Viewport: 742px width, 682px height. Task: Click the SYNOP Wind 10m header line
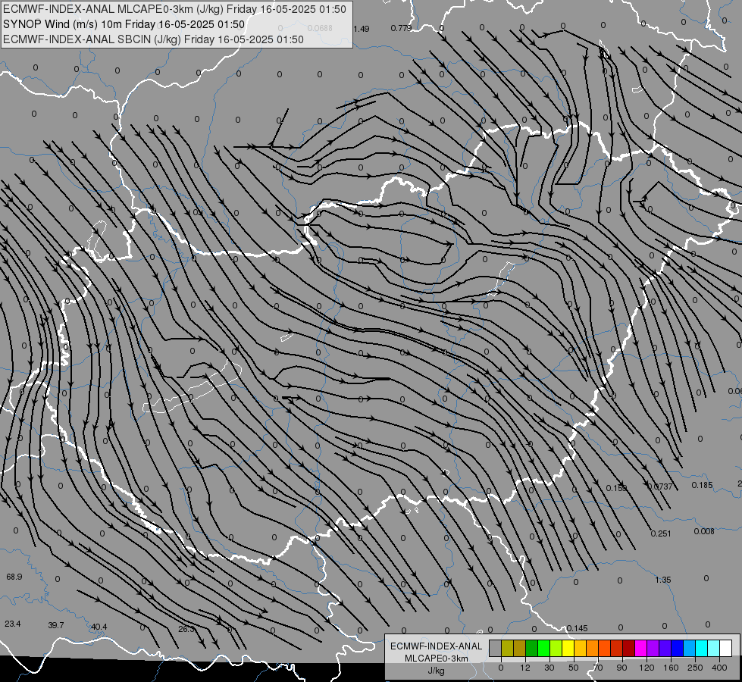pos(124,24)
